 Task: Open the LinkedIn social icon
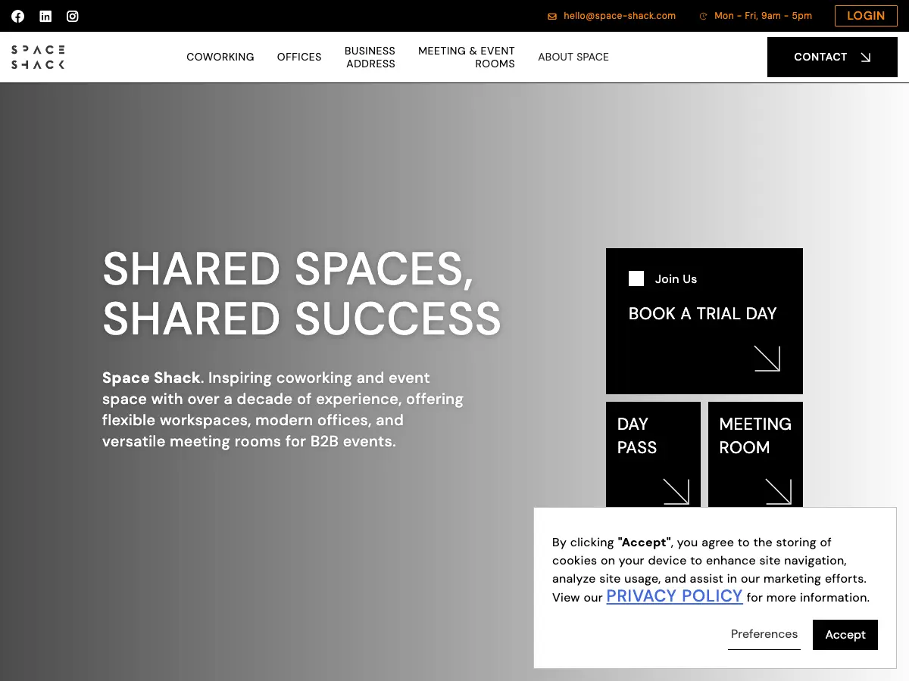45,16
